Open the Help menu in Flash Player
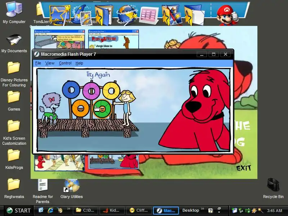The width and height of the screenshot is (288, 216). click(79, 63)
